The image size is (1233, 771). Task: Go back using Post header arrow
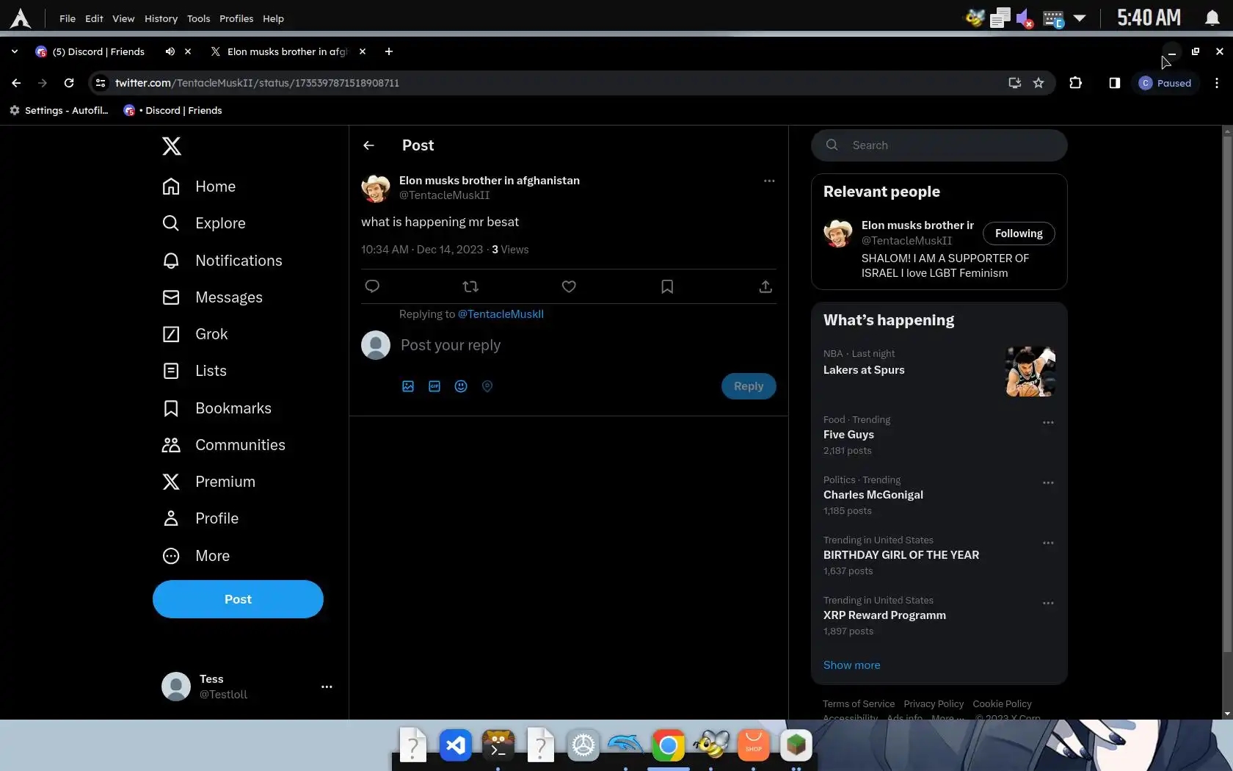[368, 145]
